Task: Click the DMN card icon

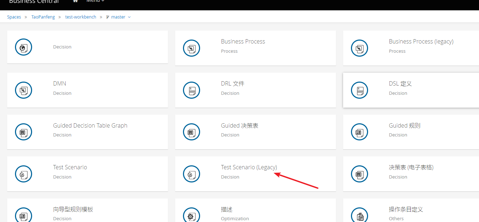Action: click(x=24, y=90)
